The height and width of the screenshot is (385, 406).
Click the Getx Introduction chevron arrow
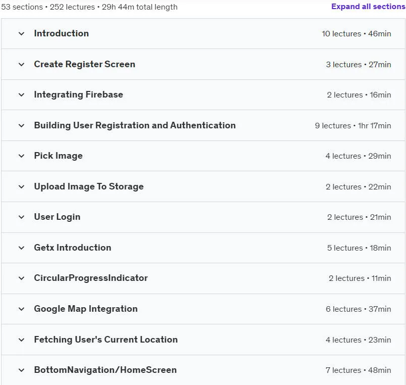[x=22, y=248]
